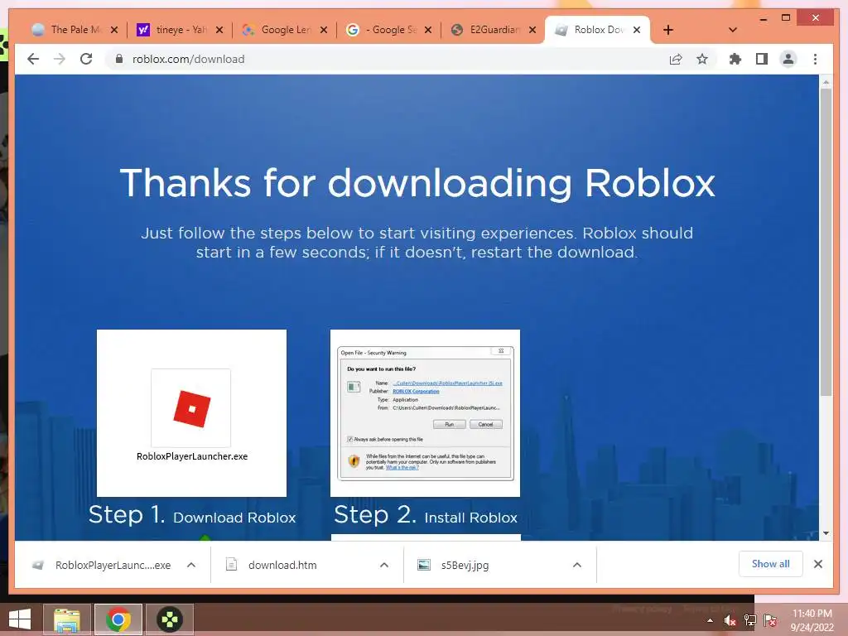Open File Explorer from the taskbar

click(x=67, y=619)
